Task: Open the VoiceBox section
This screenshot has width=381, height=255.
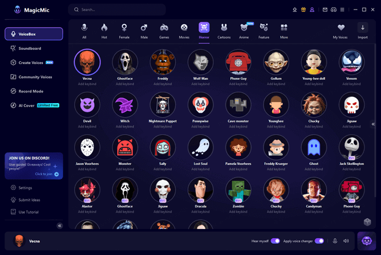Action: tap(34, 34)
